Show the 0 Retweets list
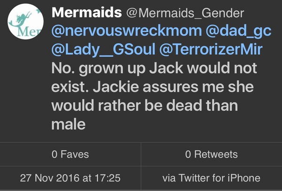 pos(211,154)
